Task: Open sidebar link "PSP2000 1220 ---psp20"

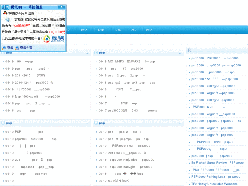Action: (215, 142)
